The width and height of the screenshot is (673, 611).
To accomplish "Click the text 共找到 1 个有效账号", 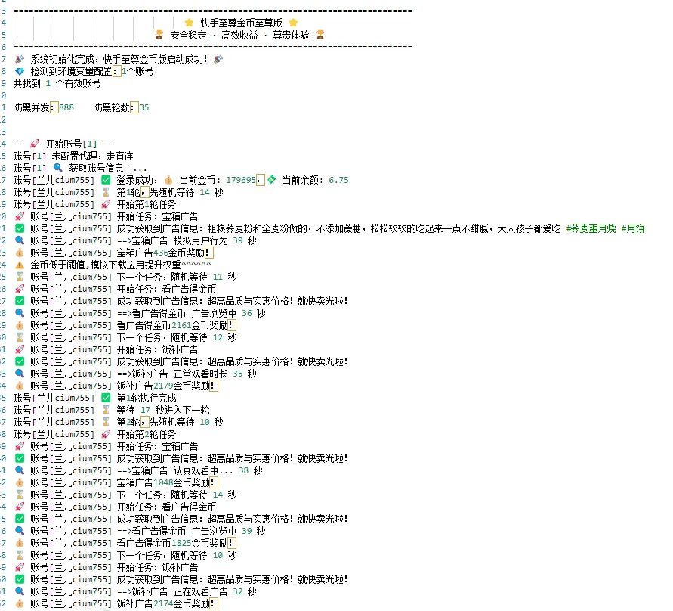I will coord(57,83).
